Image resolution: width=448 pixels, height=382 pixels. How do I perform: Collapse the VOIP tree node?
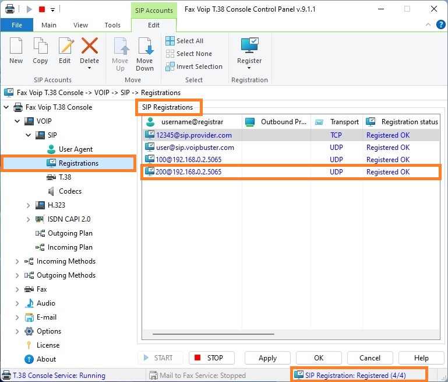17,121
